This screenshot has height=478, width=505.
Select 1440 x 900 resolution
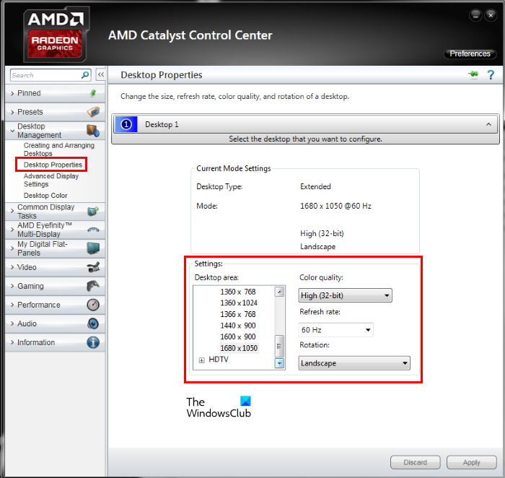pyautogui.click(x=238, y=326)
